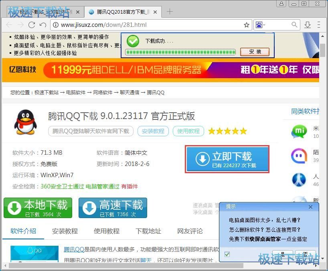
Task: Click the 陌陌 chat app icon
Action: click(299, 156)
